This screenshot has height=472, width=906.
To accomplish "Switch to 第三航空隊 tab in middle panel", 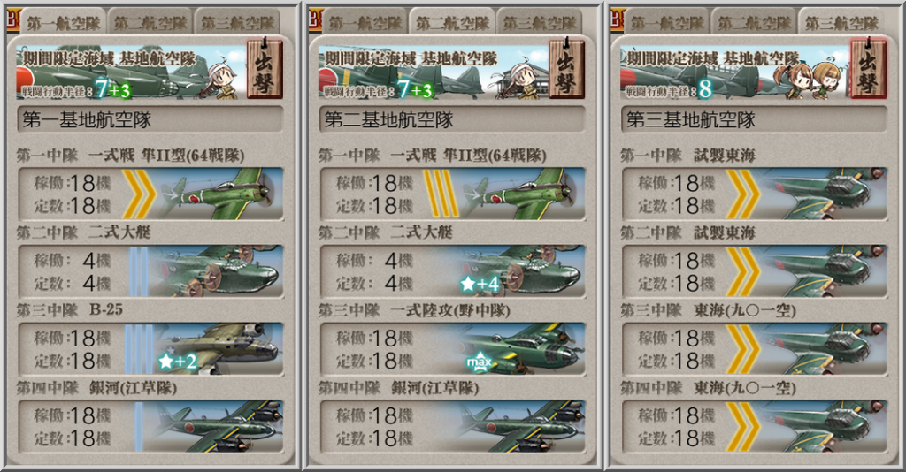I will pos(540,23).
